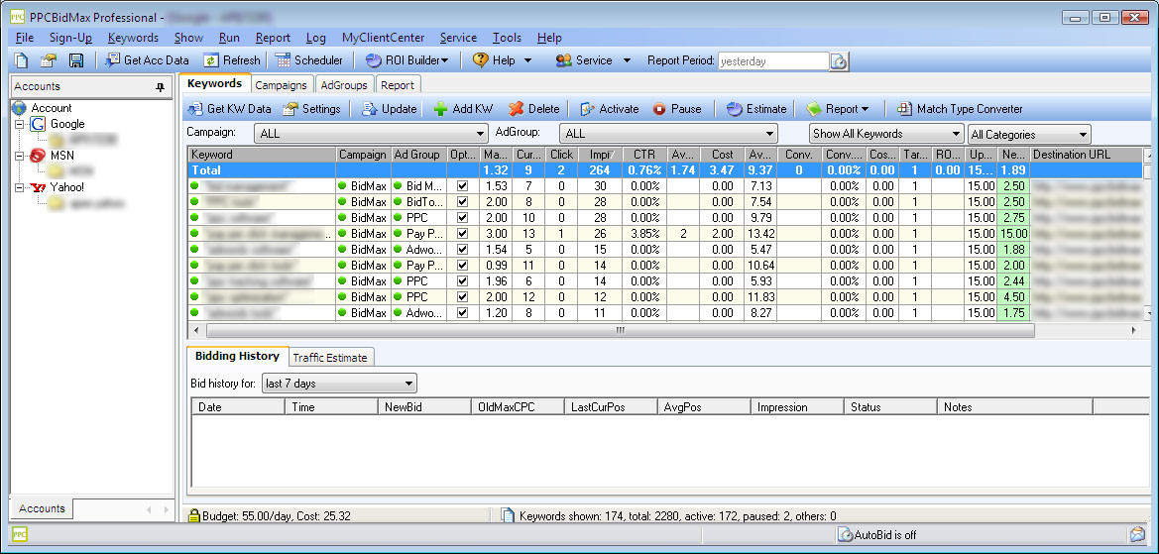Screen dimensions: 1159x554
Task: Open Bid history period dropdown
Action: point(339,384)
